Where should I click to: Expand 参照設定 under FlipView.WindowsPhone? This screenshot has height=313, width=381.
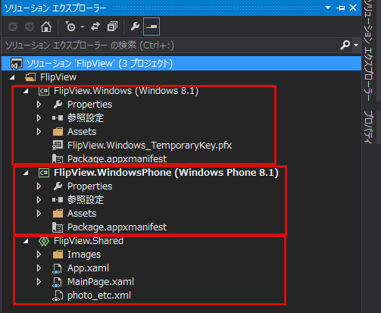tap(39, 200)
